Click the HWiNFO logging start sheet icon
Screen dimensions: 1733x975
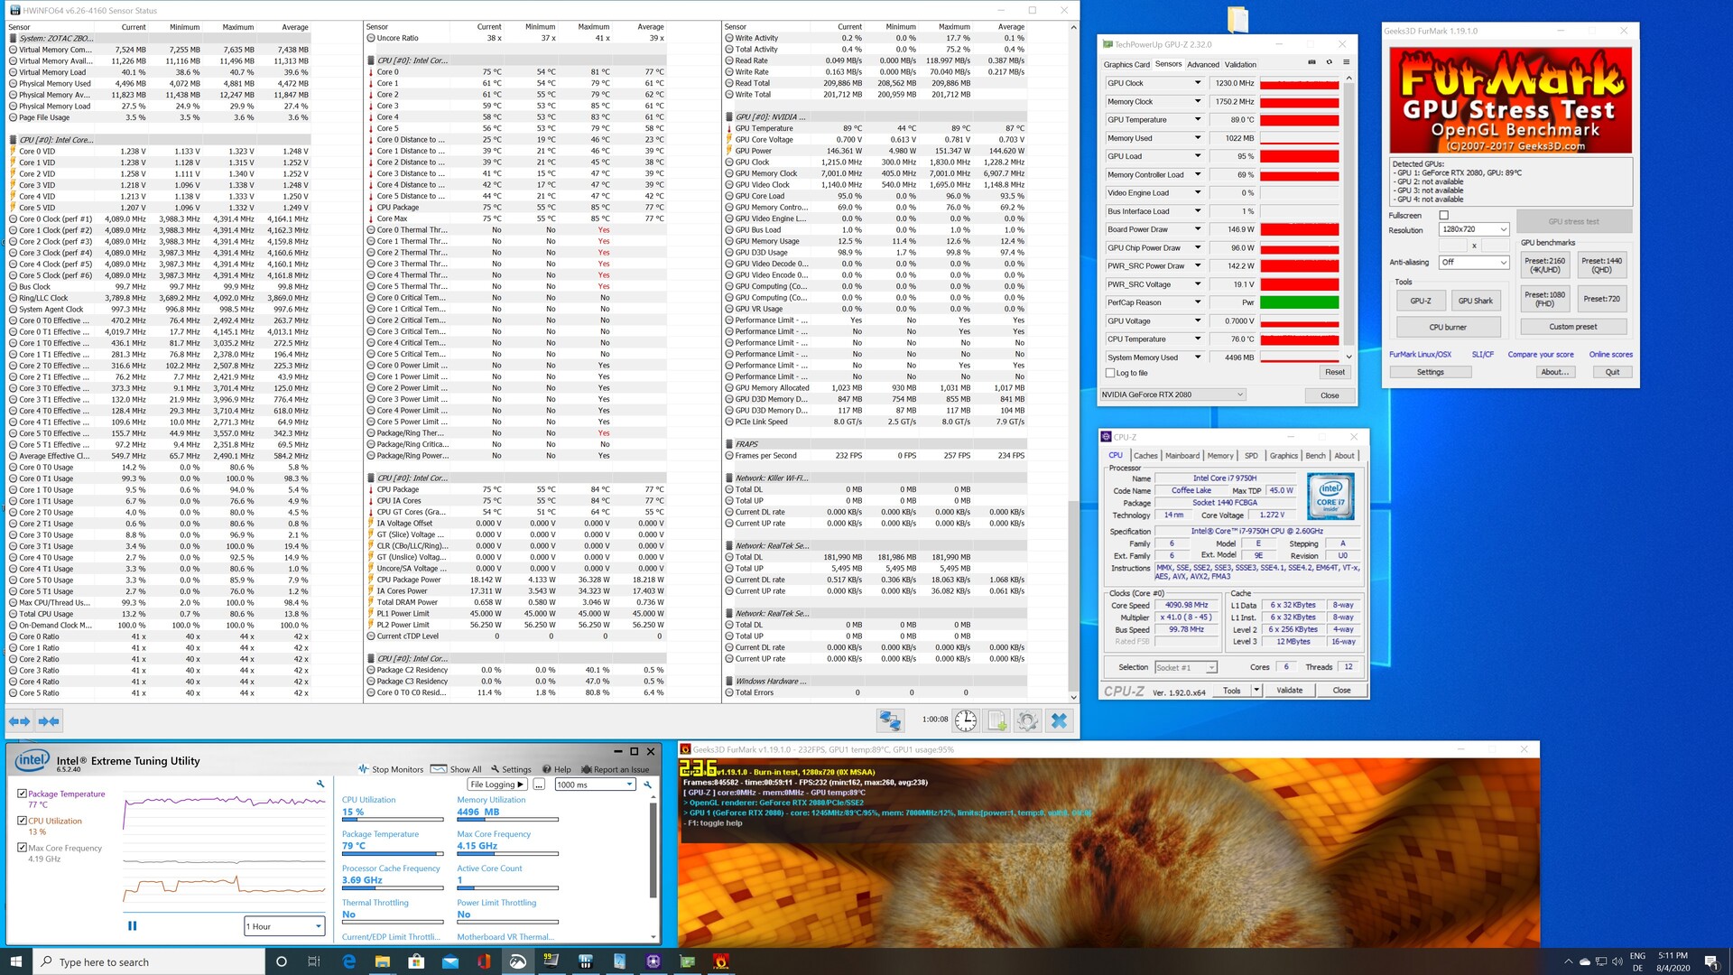pos(996,720)
